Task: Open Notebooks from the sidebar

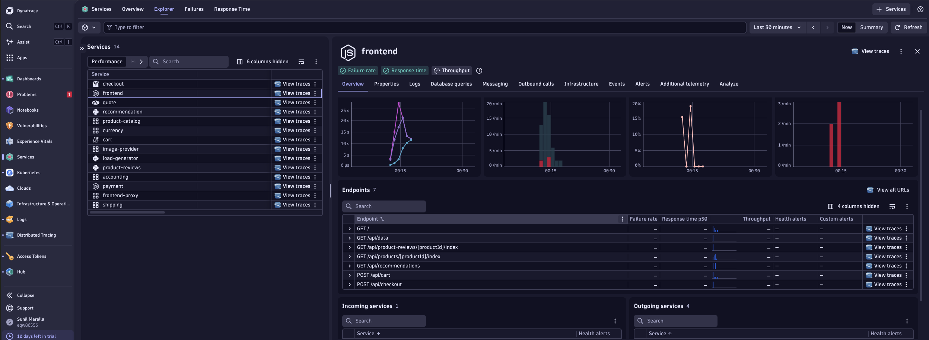Action: click(x=28, y=110)
